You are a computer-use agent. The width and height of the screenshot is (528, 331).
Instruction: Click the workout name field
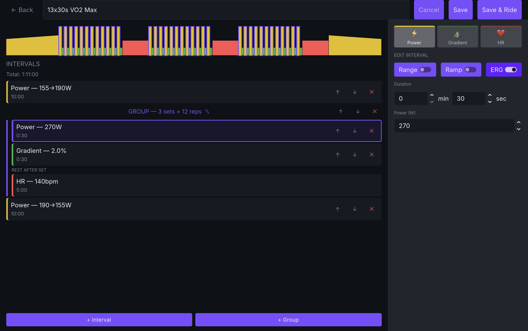[226, 10]
